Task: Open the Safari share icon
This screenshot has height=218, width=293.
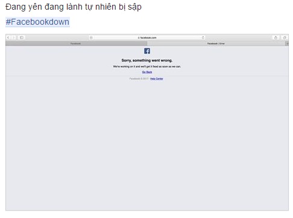Action: [x=276, y=37]
